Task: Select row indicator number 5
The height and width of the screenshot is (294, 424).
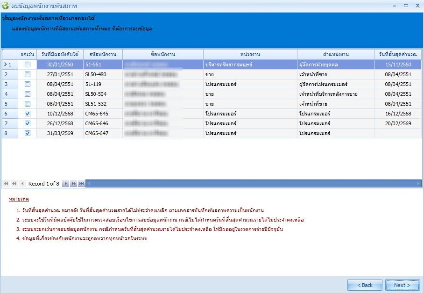Action: [x=10, y=104]
